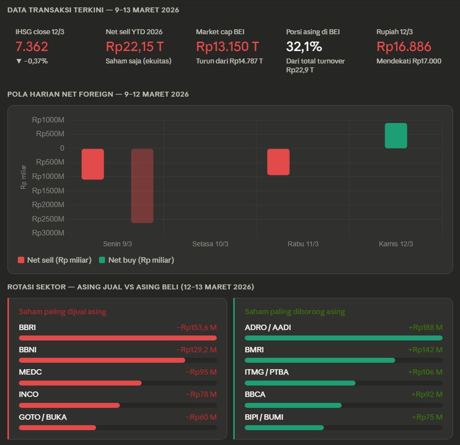Select the Rupiah value Rp16.886
Viewport: 460px width, 445px height.
(404, 47)
